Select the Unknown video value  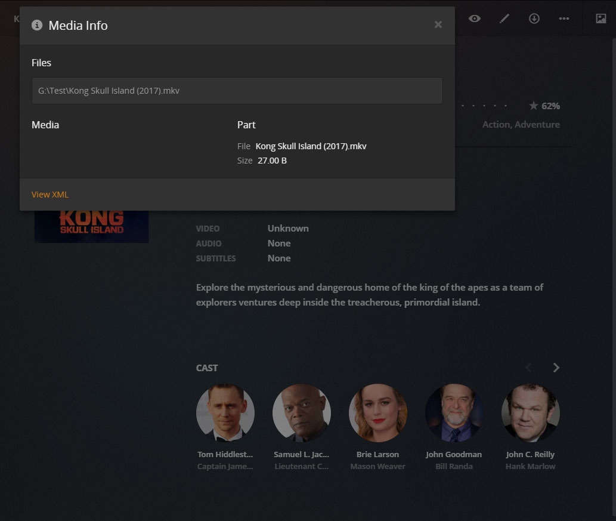[x=288, y=229]
